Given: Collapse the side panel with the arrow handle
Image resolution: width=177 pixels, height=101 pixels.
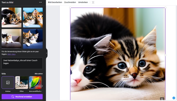Looking at the screenshot, I should tap(46, 53).
